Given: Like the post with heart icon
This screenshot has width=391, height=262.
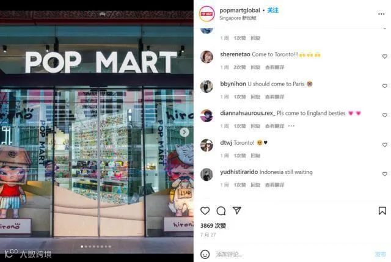Looking at the screenshot, I should (205, 211).
